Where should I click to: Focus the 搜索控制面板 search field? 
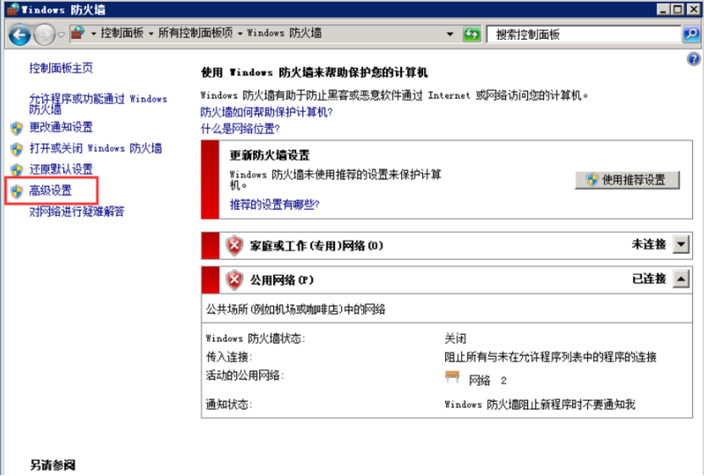(584, 35)
